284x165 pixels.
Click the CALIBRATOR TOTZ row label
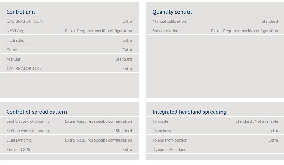24,69
